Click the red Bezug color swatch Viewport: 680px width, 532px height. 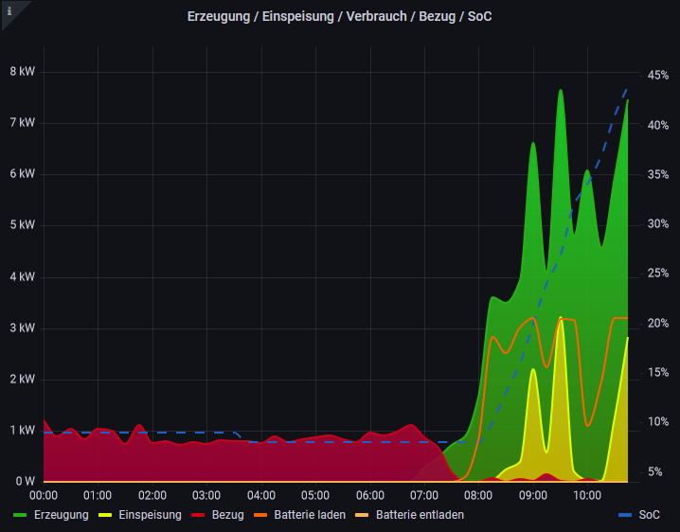point(198,515)
